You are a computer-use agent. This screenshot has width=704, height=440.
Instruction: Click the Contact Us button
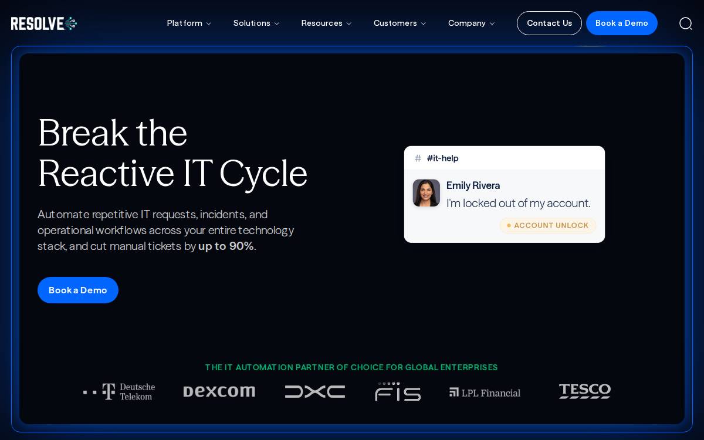click(x=549, y=23)
